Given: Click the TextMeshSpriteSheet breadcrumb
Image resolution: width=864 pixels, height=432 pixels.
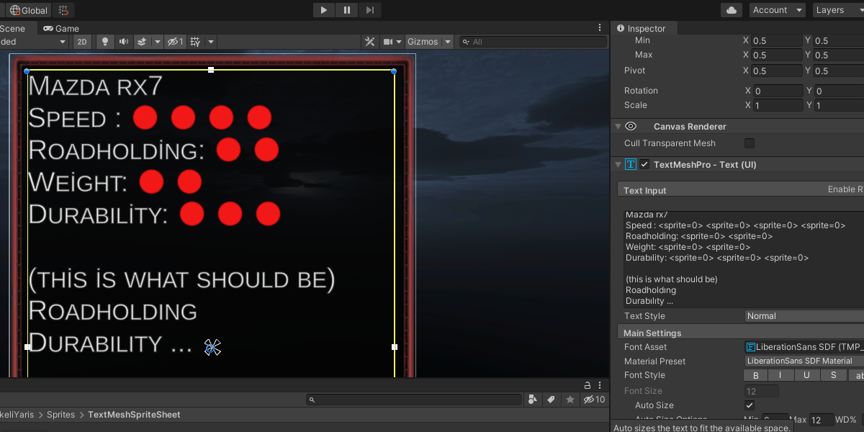Looking at the screenshot, I should click(134, 415).
